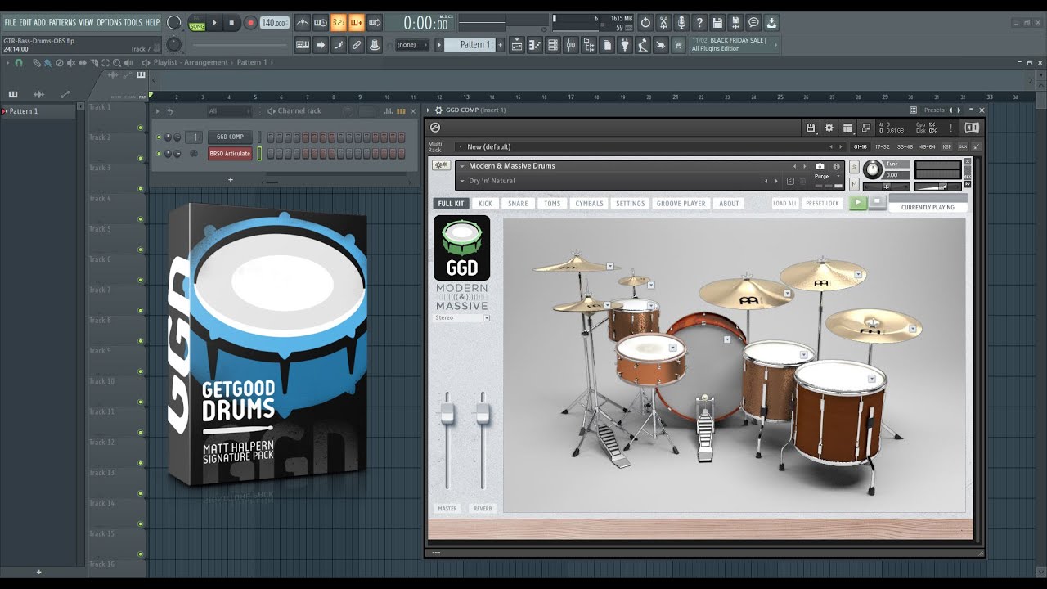The height and width of the screenshot is (589, 1047).
Task: Toggle the countdown before recording button
Action: pyautogui.click(x=339, y=23)
